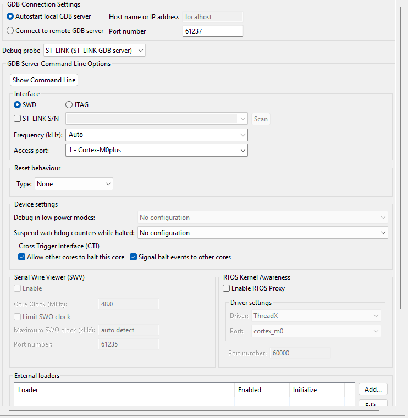This screenshot has width=408, height=418.
Task: Enable the RTOS Proxy checkbox
Action: 226,288
